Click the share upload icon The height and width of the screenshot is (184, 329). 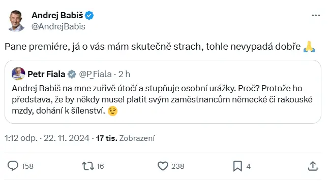(313, 166)
